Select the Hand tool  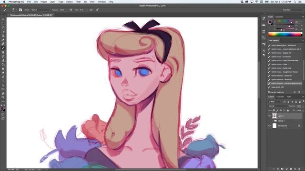tap(3, 93)
